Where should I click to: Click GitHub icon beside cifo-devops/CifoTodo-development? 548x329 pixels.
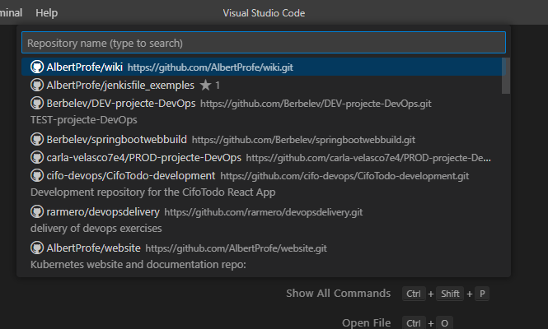36,175
